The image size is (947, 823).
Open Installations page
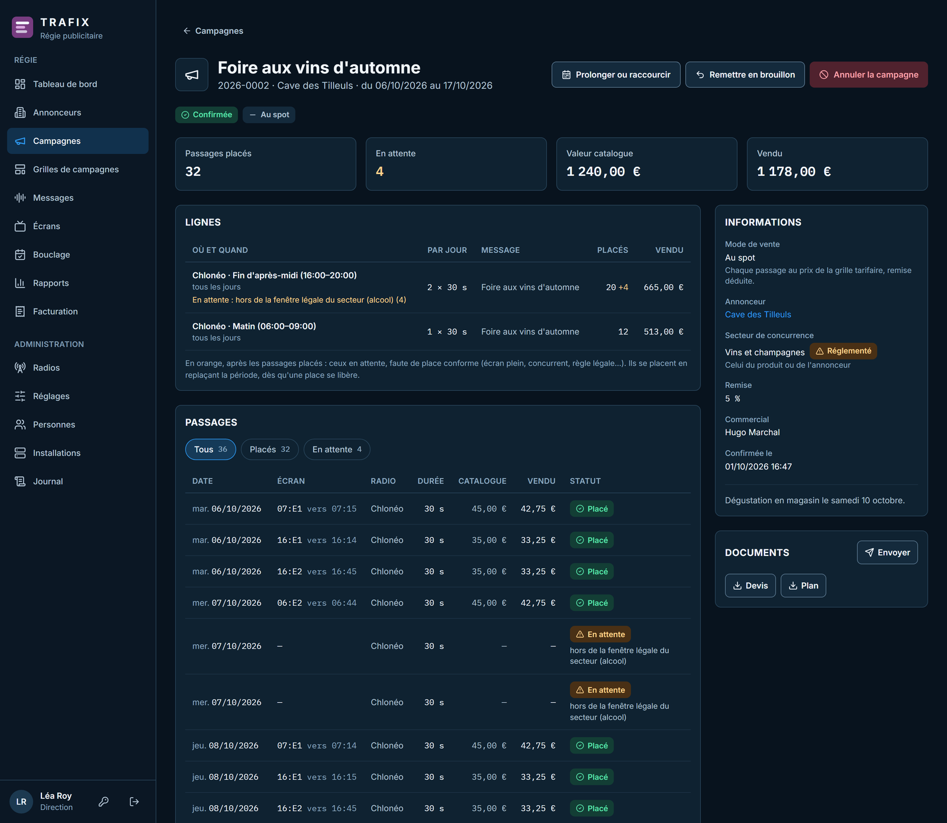tap(78, 453)
